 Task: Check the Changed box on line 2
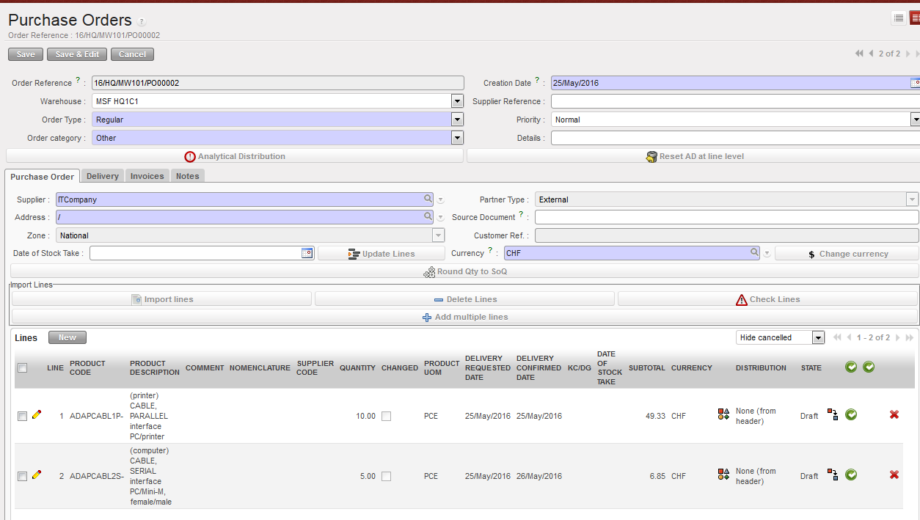tap(386, 476)
